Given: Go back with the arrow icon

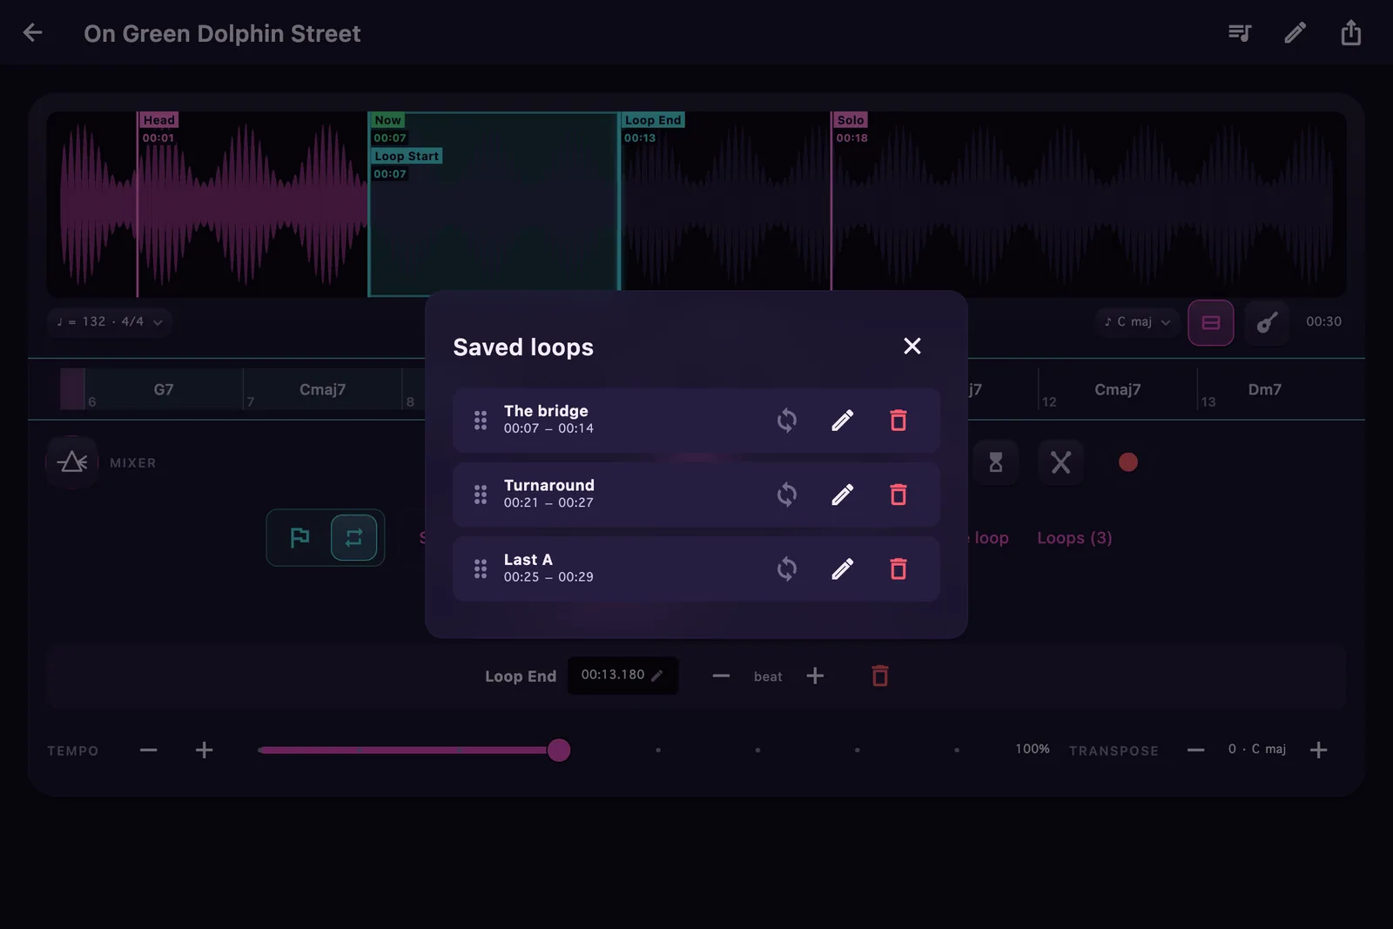Looking at the screenshot, I should (33, 33).
